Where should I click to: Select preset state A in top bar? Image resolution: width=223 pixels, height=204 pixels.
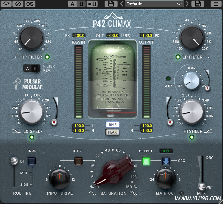tap(73, 4)
